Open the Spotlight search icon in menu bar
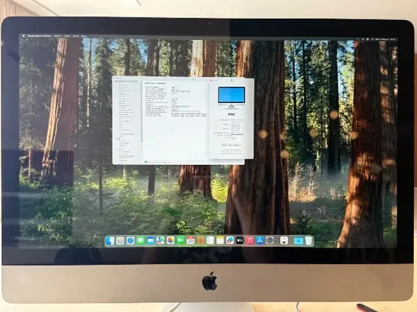 click(x=363, y=39)
